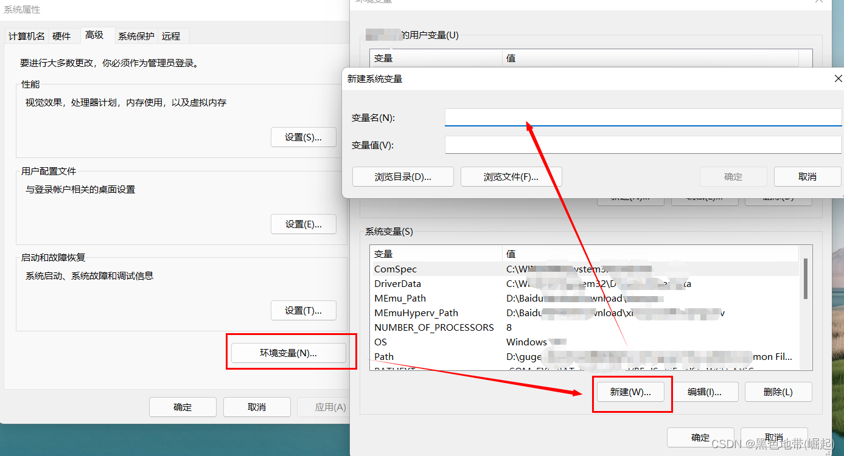844x456 pixels.
Task: Click the 变量值(V) input field
Action: 643,145
